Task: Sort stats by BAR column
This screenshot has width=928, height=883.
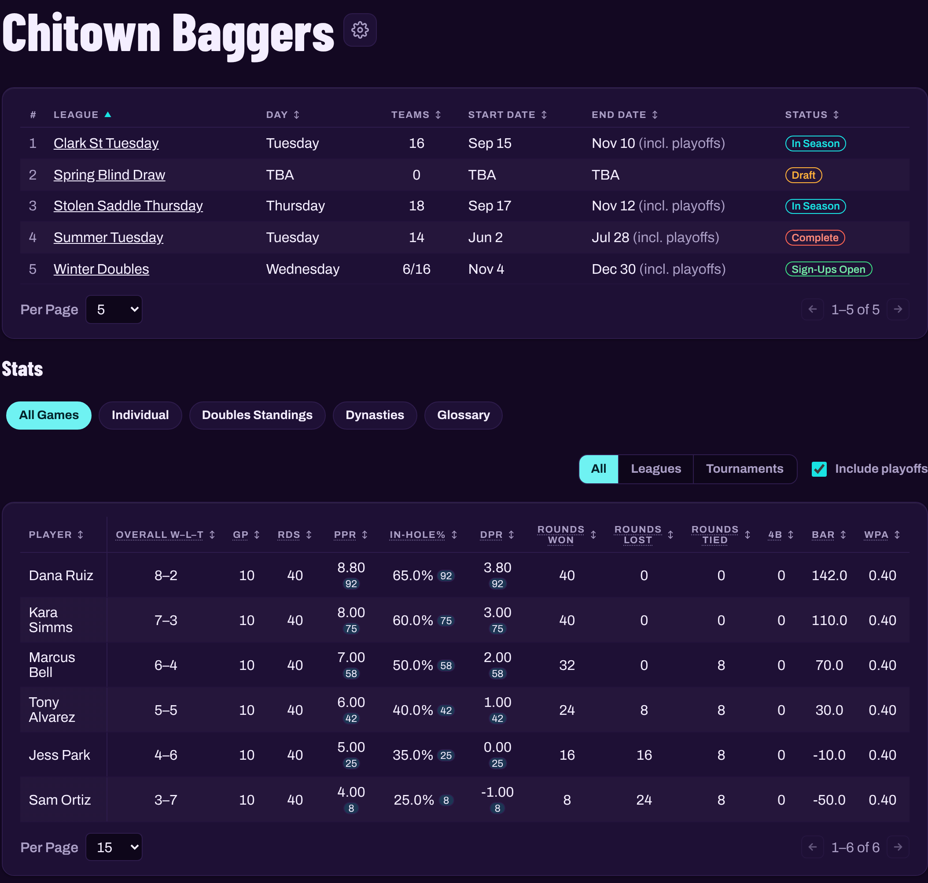Action: click(829, 535)
